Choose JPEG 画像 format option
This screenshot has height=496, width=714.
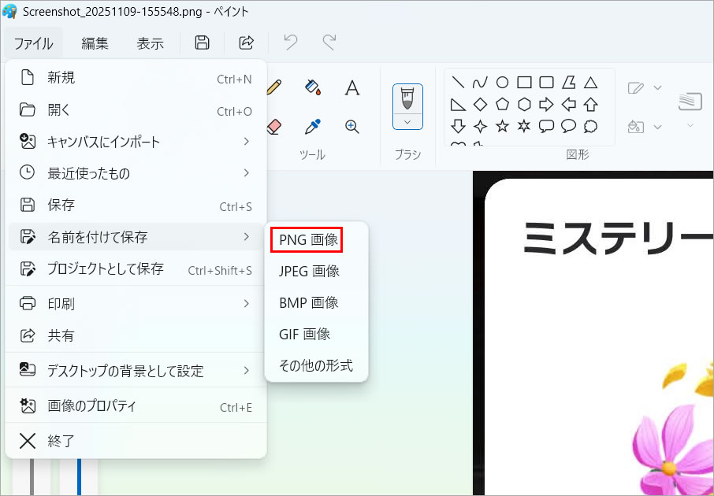pos(309,271)
